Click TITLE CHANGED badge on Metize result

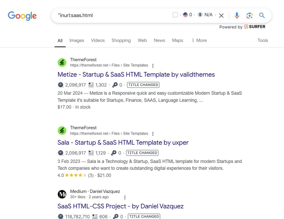(143, 85)
